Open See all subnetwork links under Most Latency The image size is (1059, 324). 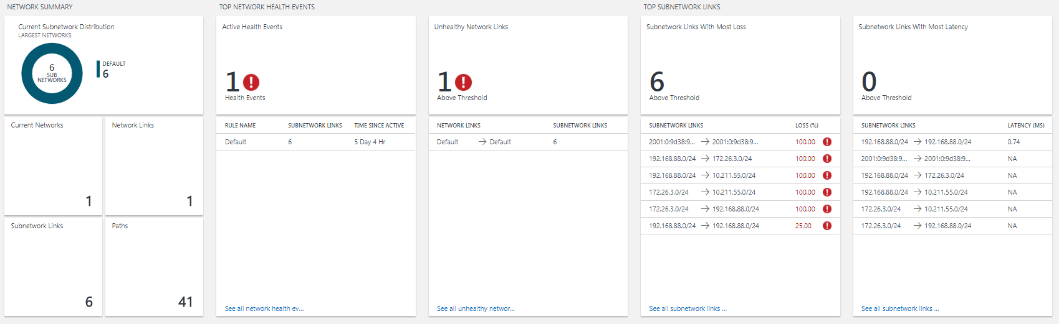[x=900, y=308]
